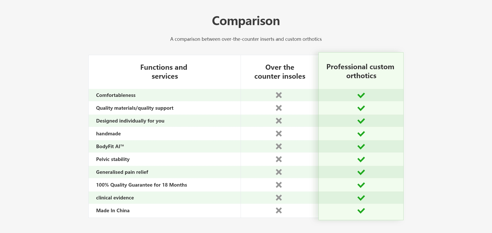492x233 pixels.
Task: Click the gray X for Designed individually row
Action: [279, 121]
